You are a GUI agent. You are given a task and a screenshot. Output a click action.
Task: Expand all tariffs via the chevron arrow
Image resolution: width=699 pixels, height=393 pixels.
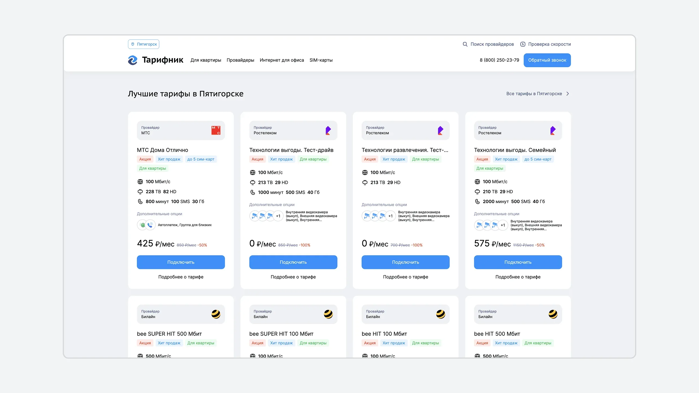tap(568, 94)
